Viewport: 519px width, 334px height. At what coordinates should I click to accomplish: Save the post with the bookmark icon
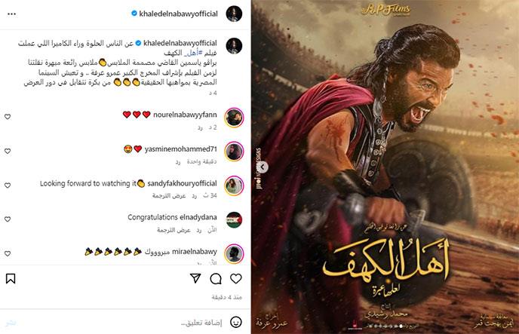pyautogui.click(x=11, y=278)
